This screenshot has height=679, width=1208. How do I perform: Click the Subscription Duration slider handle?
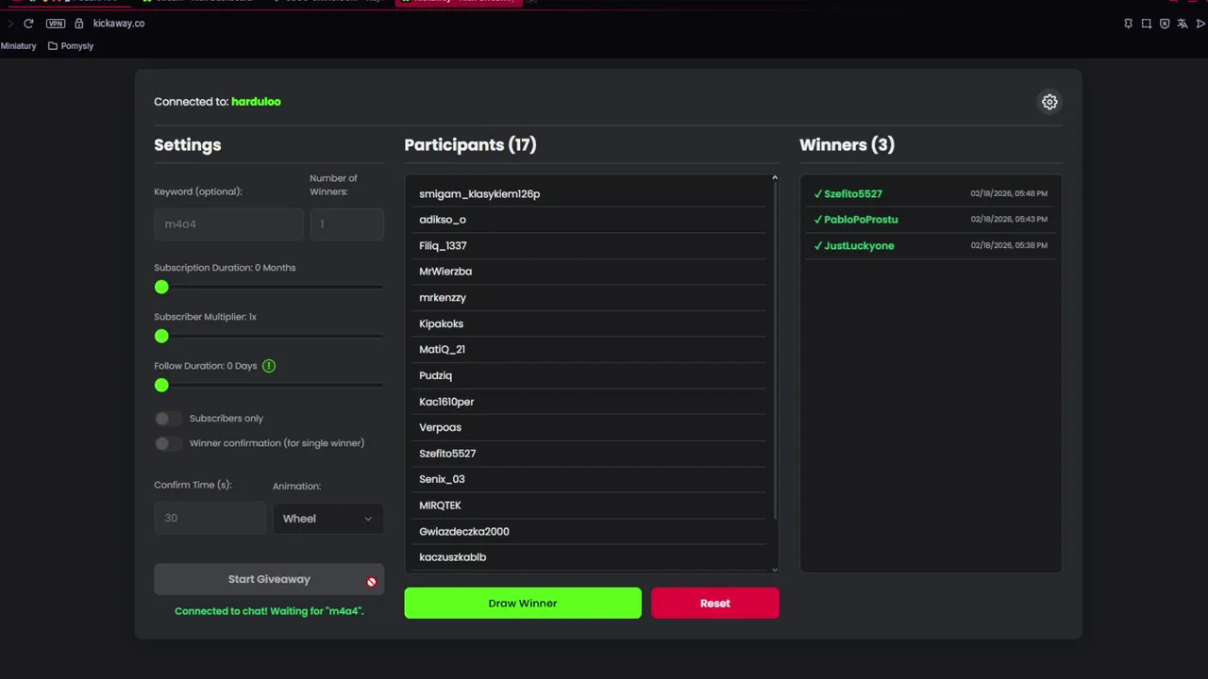click(161, 287)
